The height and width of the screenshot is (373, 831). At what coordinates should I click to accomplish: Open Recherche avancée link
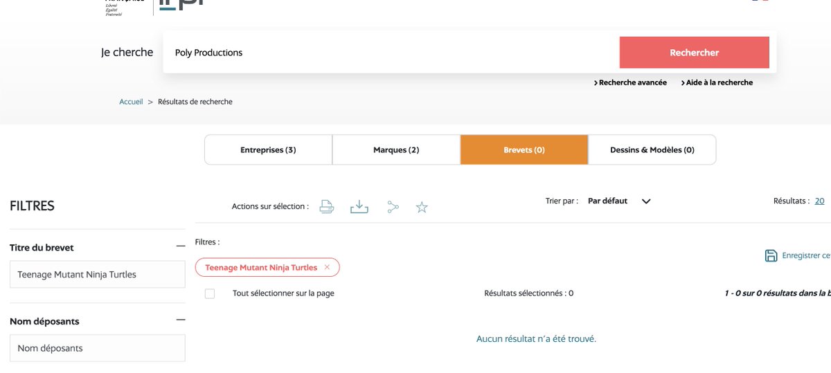[630, 82]
